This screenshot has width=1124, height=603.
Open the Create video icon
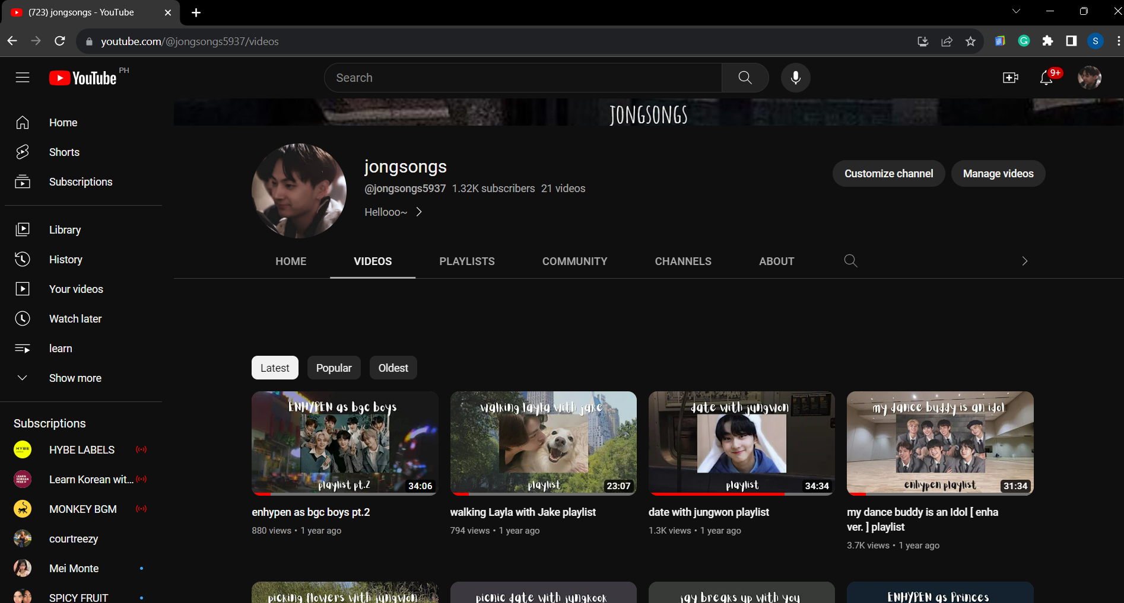point(1010,78)
